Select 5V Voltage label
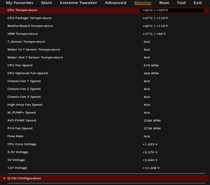210x185 pixels. point(16,160)
